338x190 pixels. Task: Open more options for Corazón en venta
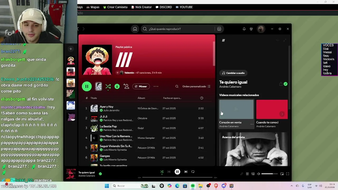(252, 124)
